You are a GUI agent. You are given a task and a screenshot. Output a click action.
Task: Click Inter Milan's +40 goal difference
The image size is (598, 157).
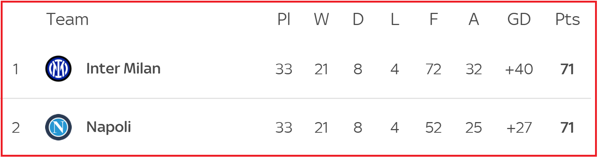click(x=519, y=69)
